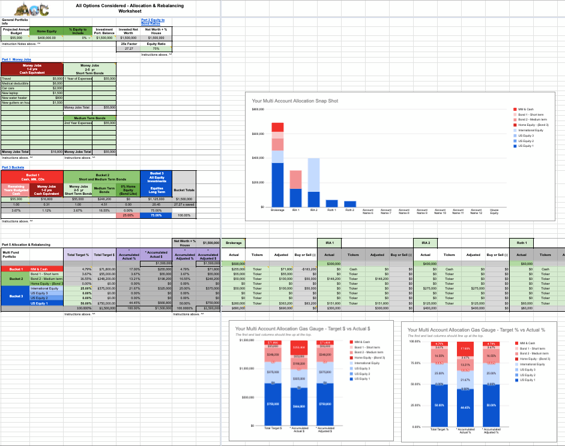Select the Bucket 1 Cash, MM, CDs header
Screen dimensions: 565x446
32,177
